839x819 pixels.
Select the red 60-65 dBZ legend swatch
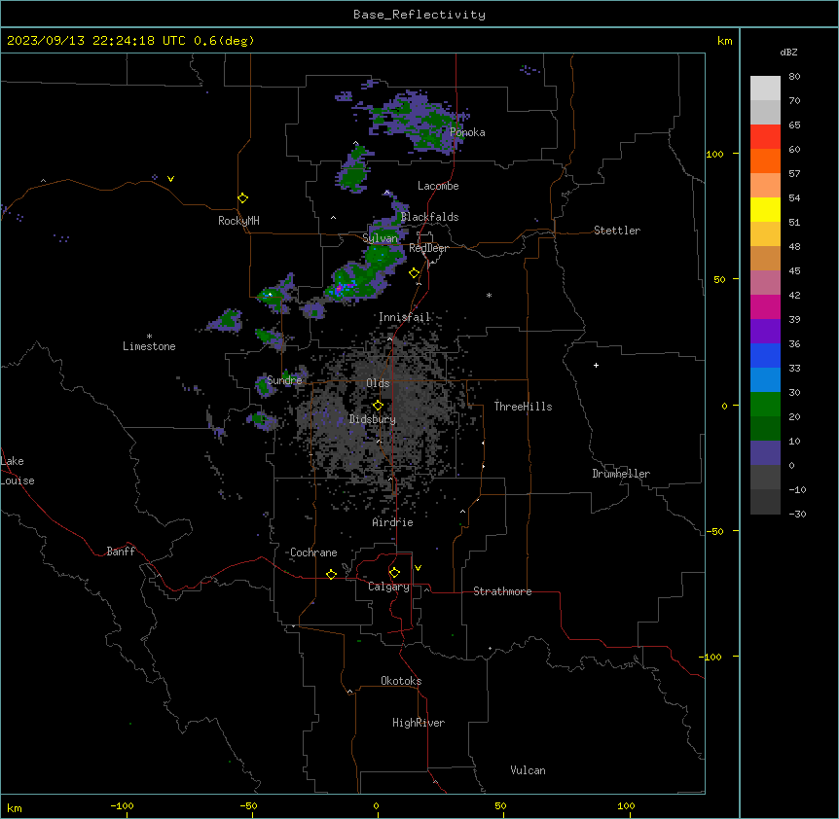[x=765, y=137]
